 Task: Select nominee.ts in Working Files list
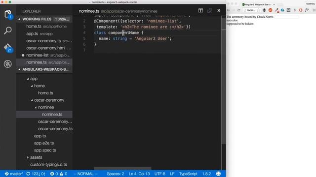click(44, 62)
